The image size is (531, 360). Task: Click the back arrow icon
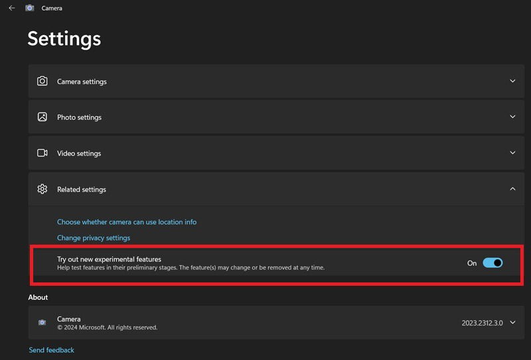tap(11, 8)
